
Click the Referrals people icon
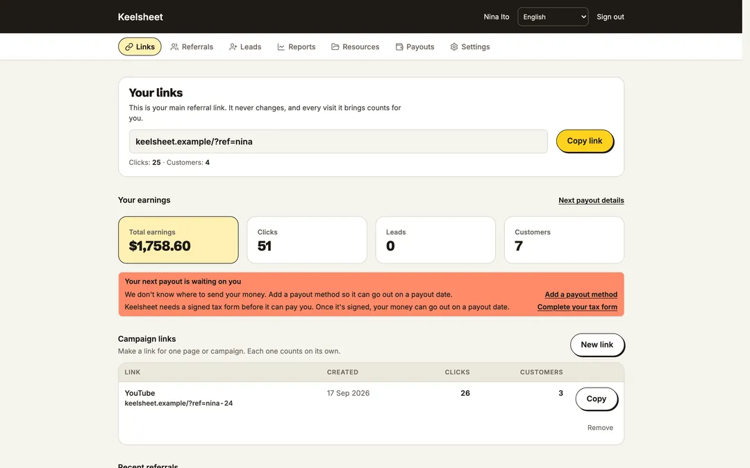(x=174, y=47)
